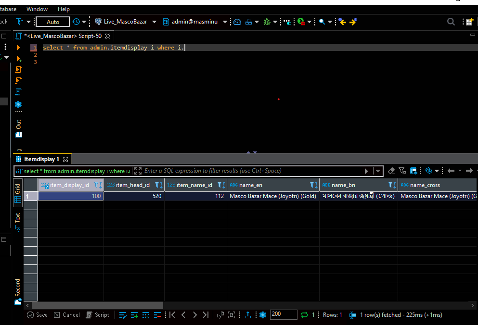This screenshot has width=478, height=325.
Task: Open the filter history dropdown arrow
Action: (x=378, y=171)
